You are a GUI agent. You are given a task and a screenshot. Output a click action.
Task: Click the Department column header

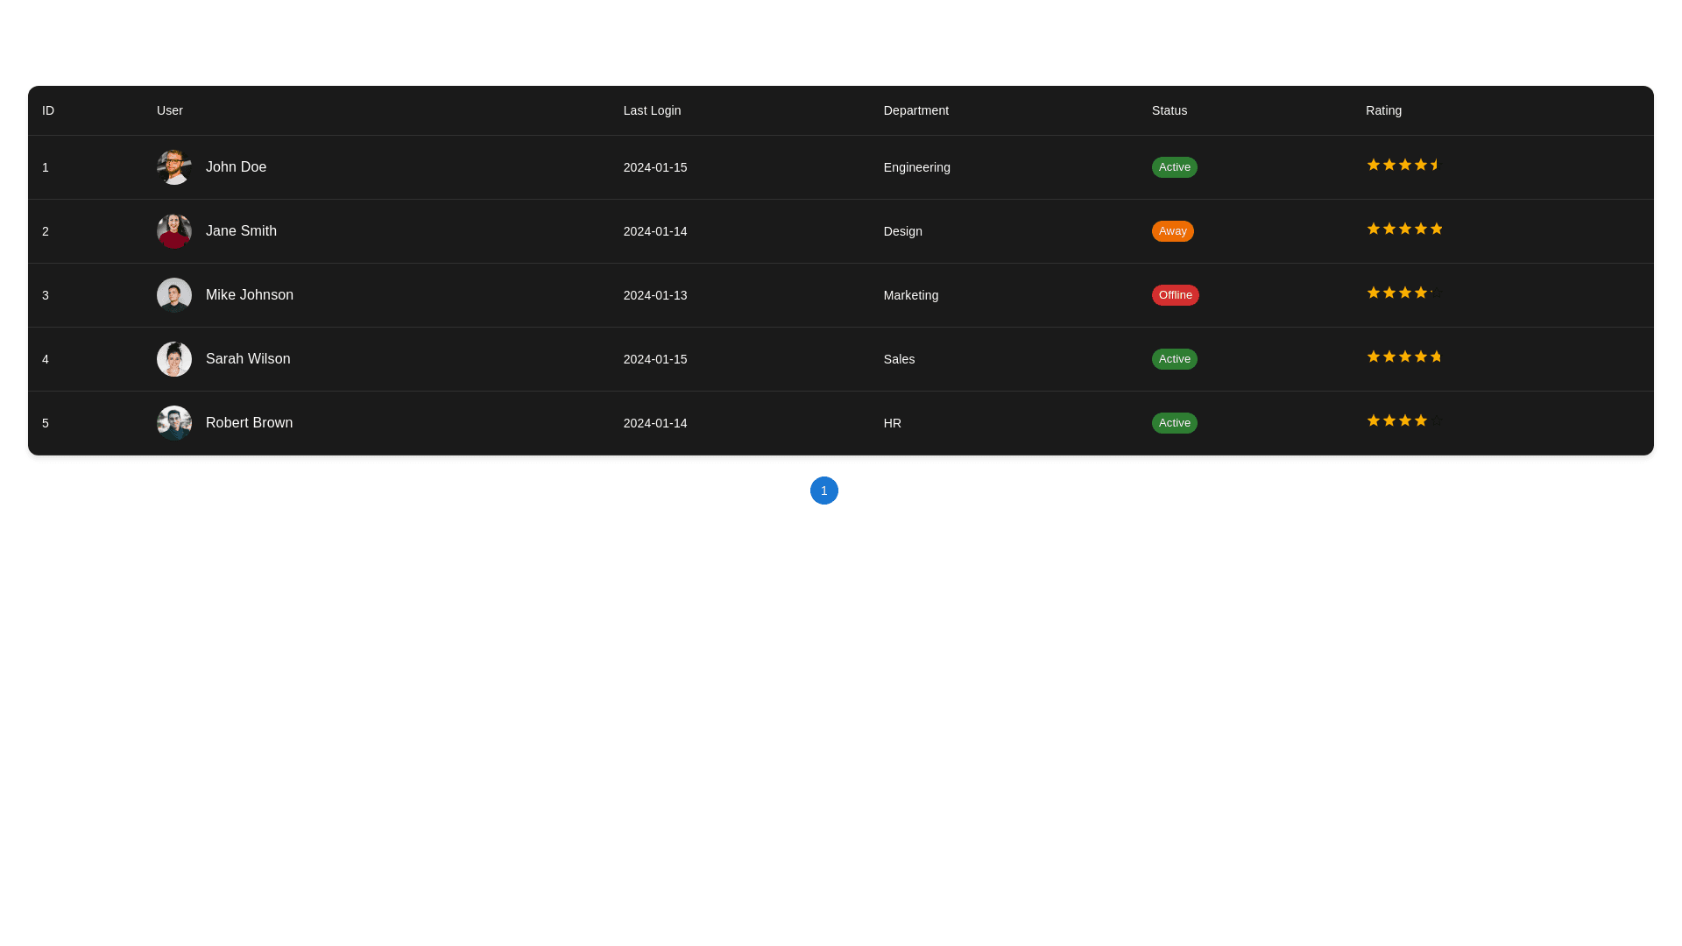915,110
